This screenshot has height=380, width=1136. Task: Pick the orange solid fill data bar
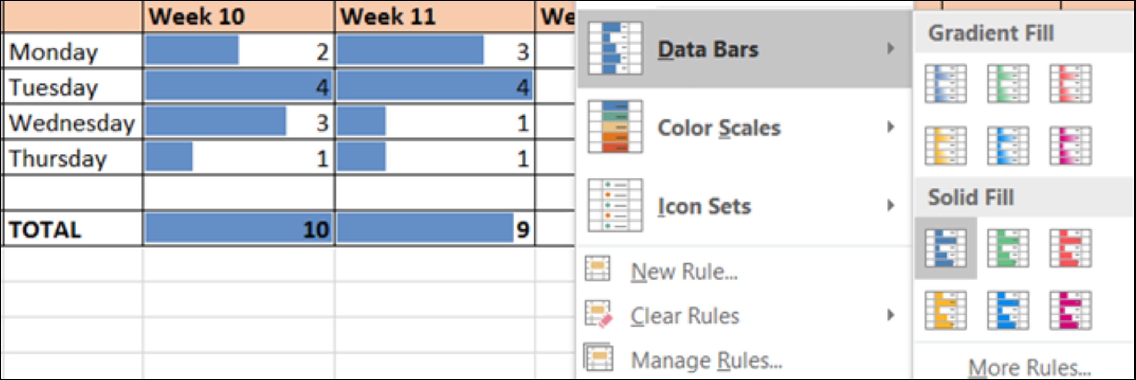pos(946,310)
